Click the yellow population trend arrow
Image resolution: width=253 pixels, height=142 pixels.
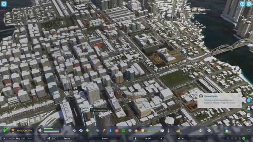coord(161,138)
